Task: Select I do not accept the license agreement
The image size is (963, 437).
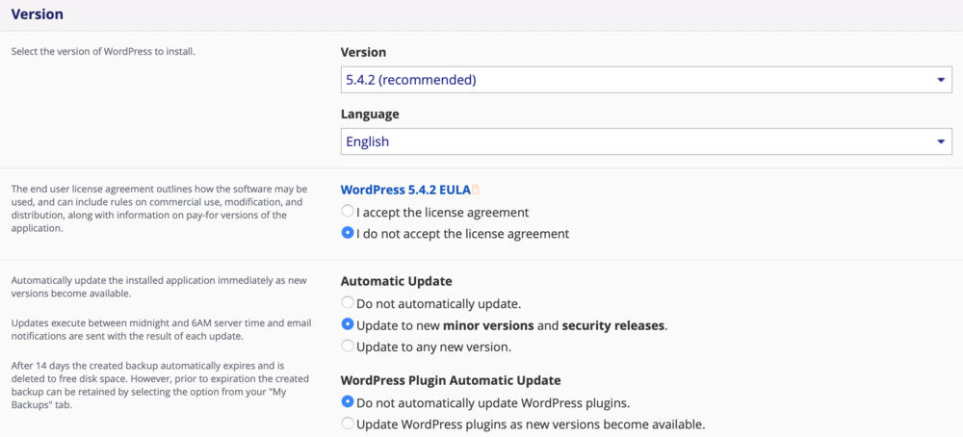Action: (348, 233)
